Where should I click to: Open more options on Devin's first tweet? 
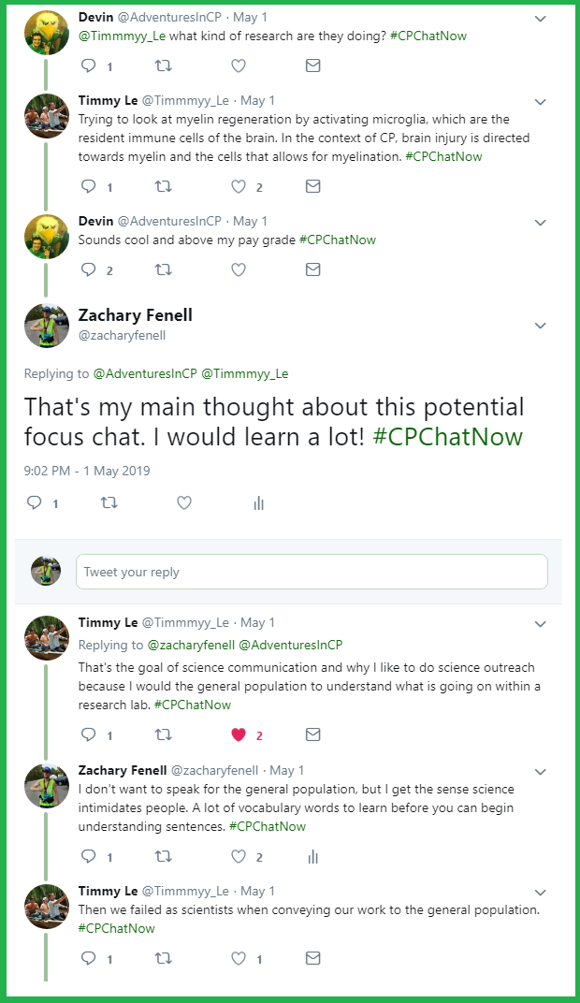point(540,18)
